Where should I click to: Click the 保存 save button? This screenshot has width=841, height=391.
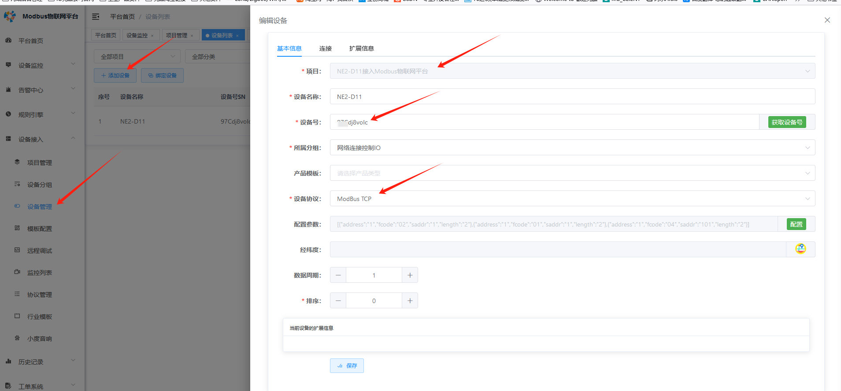click(x=347, y=366)
